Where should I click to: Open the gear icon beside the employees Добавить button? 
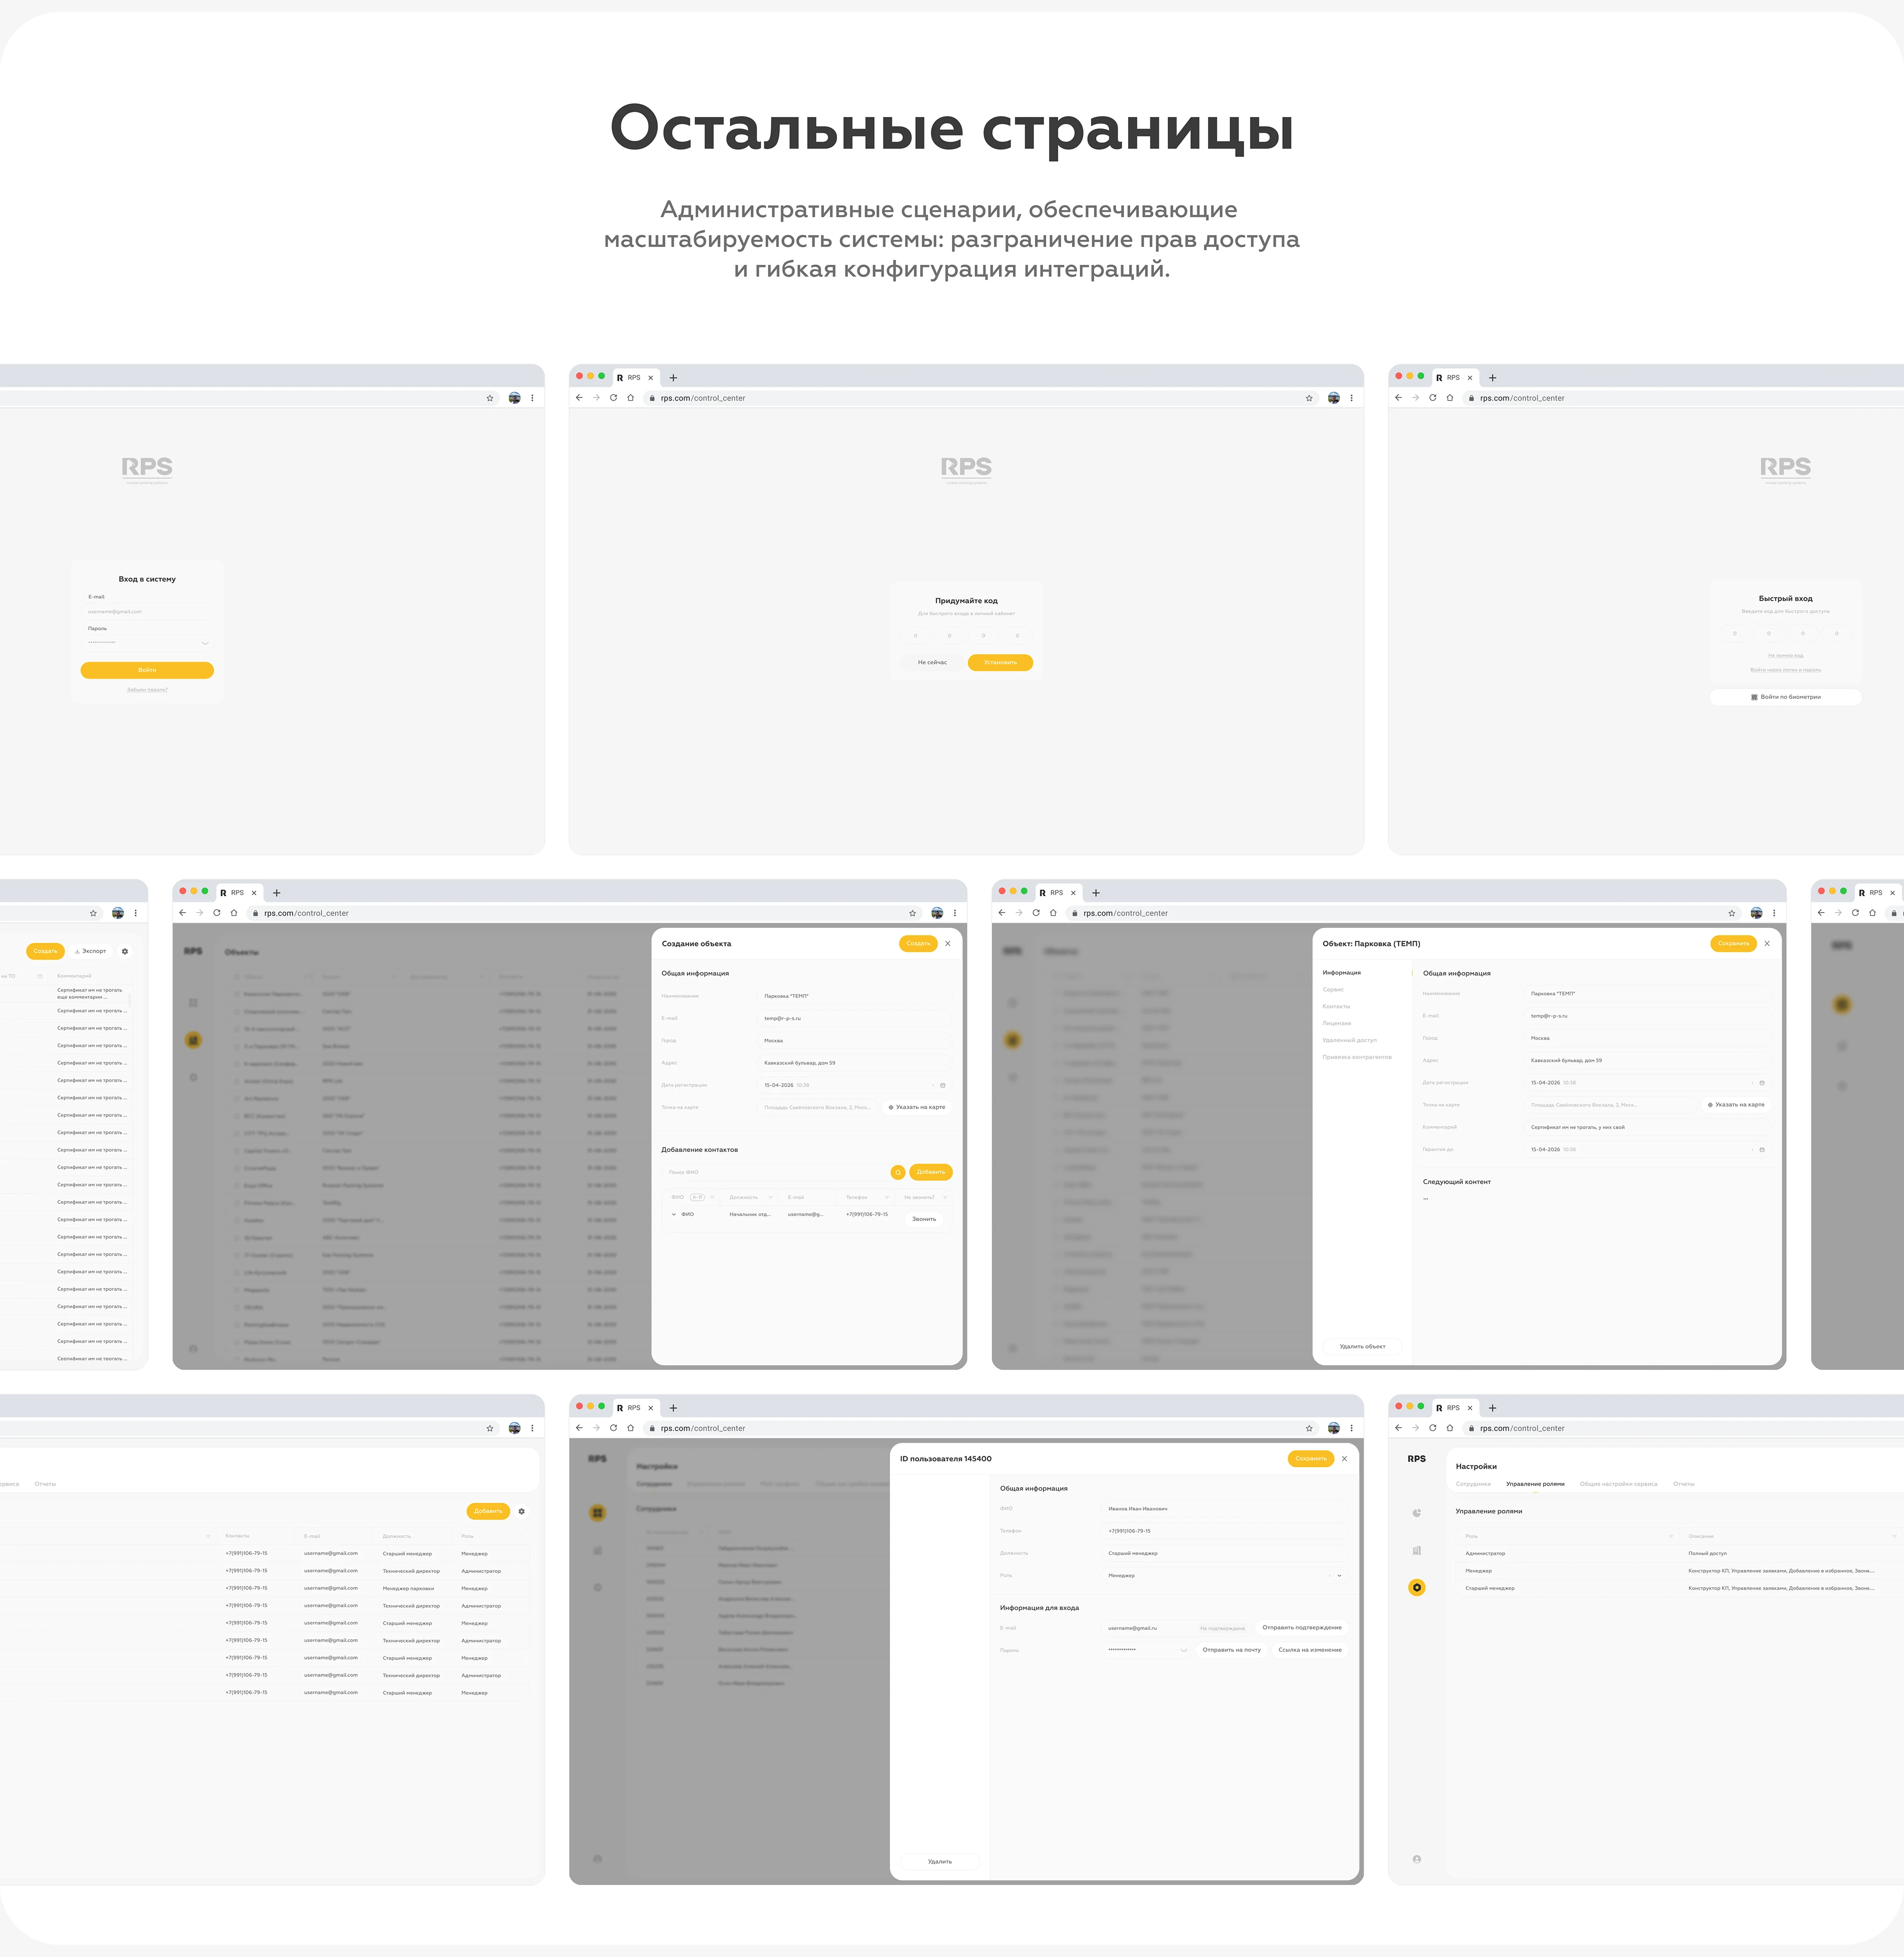(521, 1511)
